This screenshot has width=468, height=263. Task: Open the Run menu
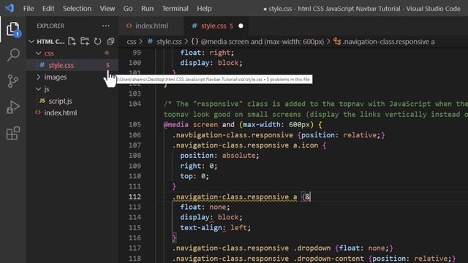click(x=147, y=9)
